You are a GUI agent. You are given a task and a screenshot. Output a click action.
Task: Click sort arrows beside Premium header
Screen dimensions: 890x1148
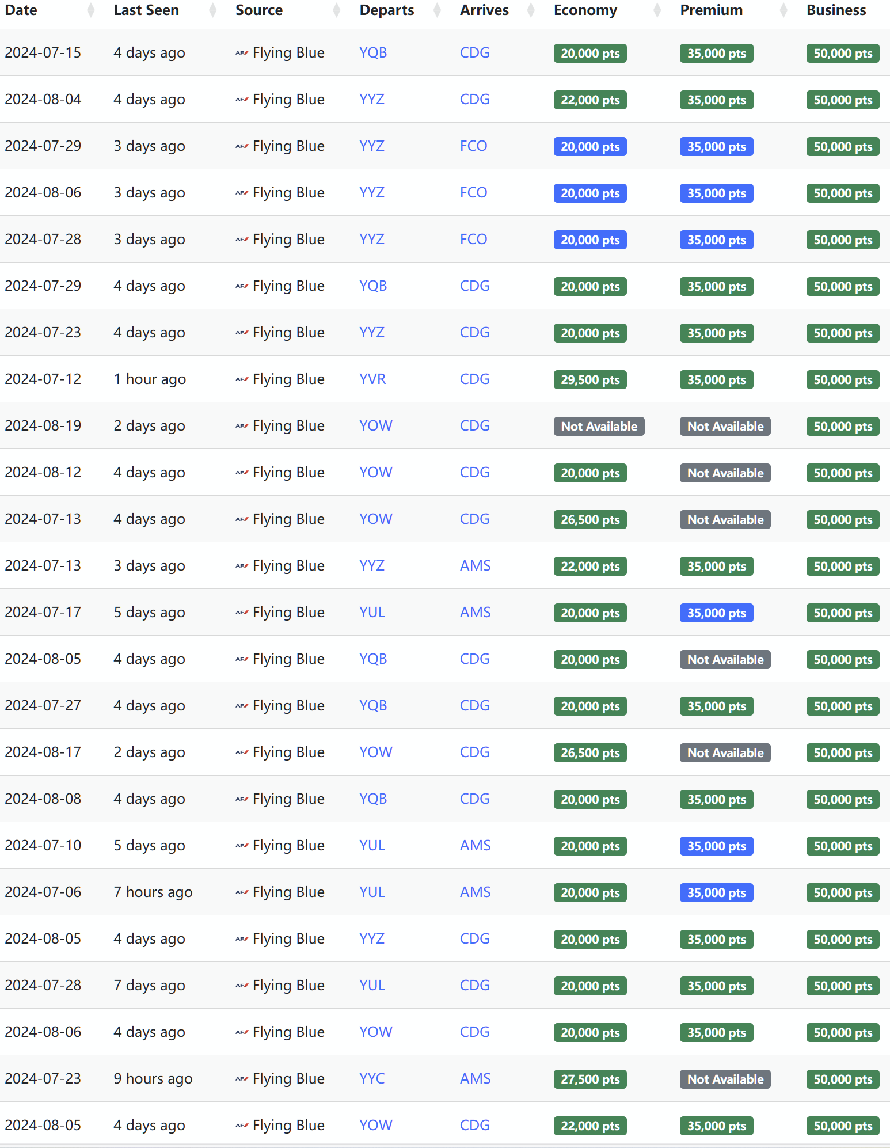[x=783, y=10]
